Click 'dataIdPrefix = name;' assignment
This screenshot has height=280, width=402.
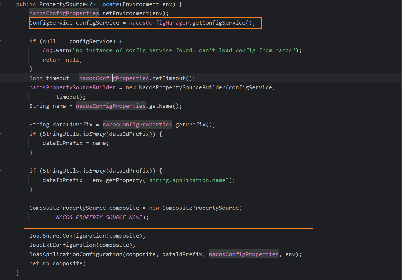tap(76, 143)
